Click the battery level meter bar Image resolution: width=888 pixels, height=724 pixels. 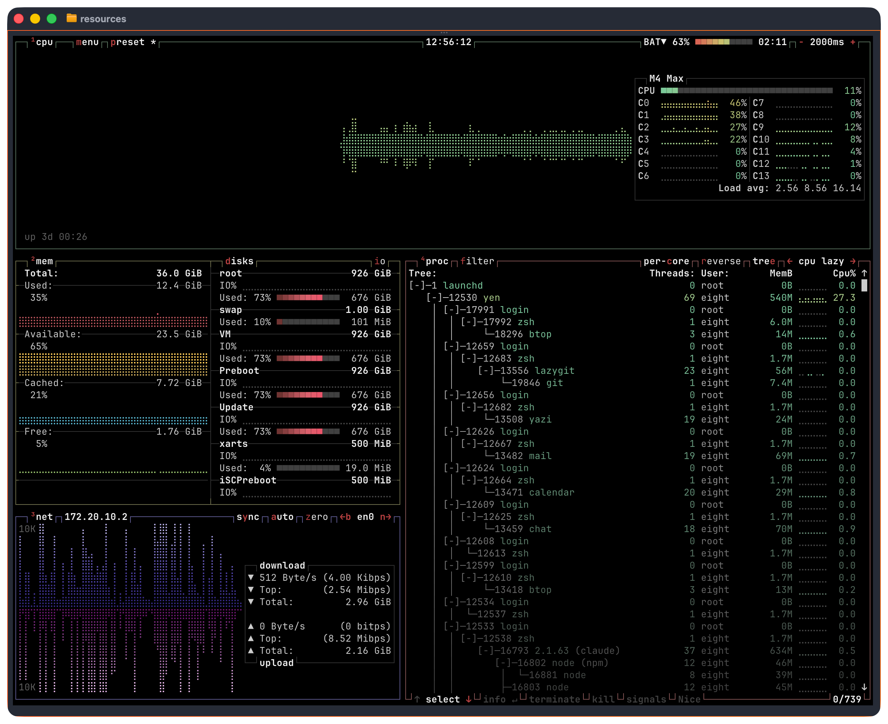[723, 42]
